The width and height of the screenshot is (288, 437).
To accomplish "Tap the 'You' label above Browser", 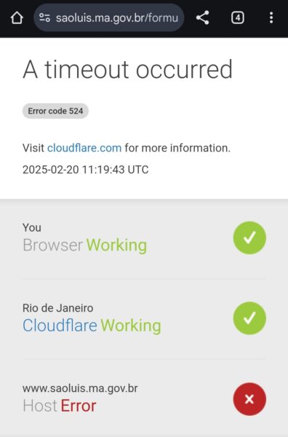I will (32, 228).
